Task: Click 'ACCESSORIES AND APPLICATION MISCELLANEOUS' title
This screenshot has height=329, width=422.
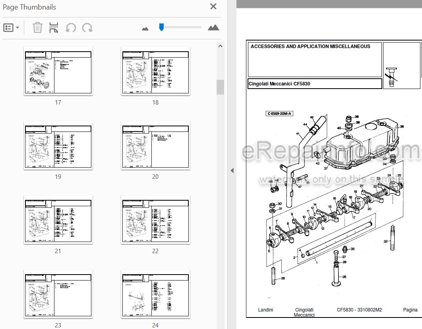Action: 310,46
